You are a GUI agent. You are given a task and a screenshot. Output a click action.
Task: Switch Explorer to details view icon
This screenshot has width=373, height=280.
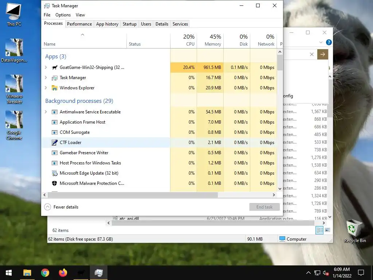pos(319,230)
